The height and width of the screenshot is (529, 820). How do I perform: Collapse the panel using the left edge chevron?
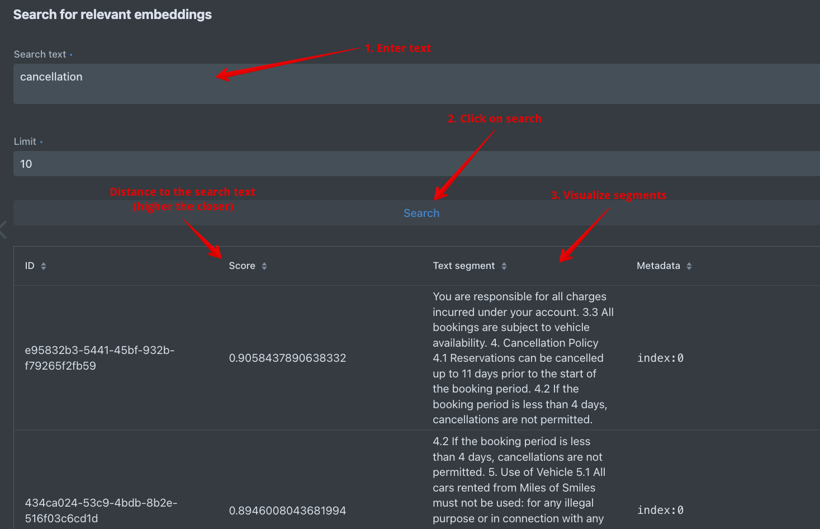click(3, 229)
